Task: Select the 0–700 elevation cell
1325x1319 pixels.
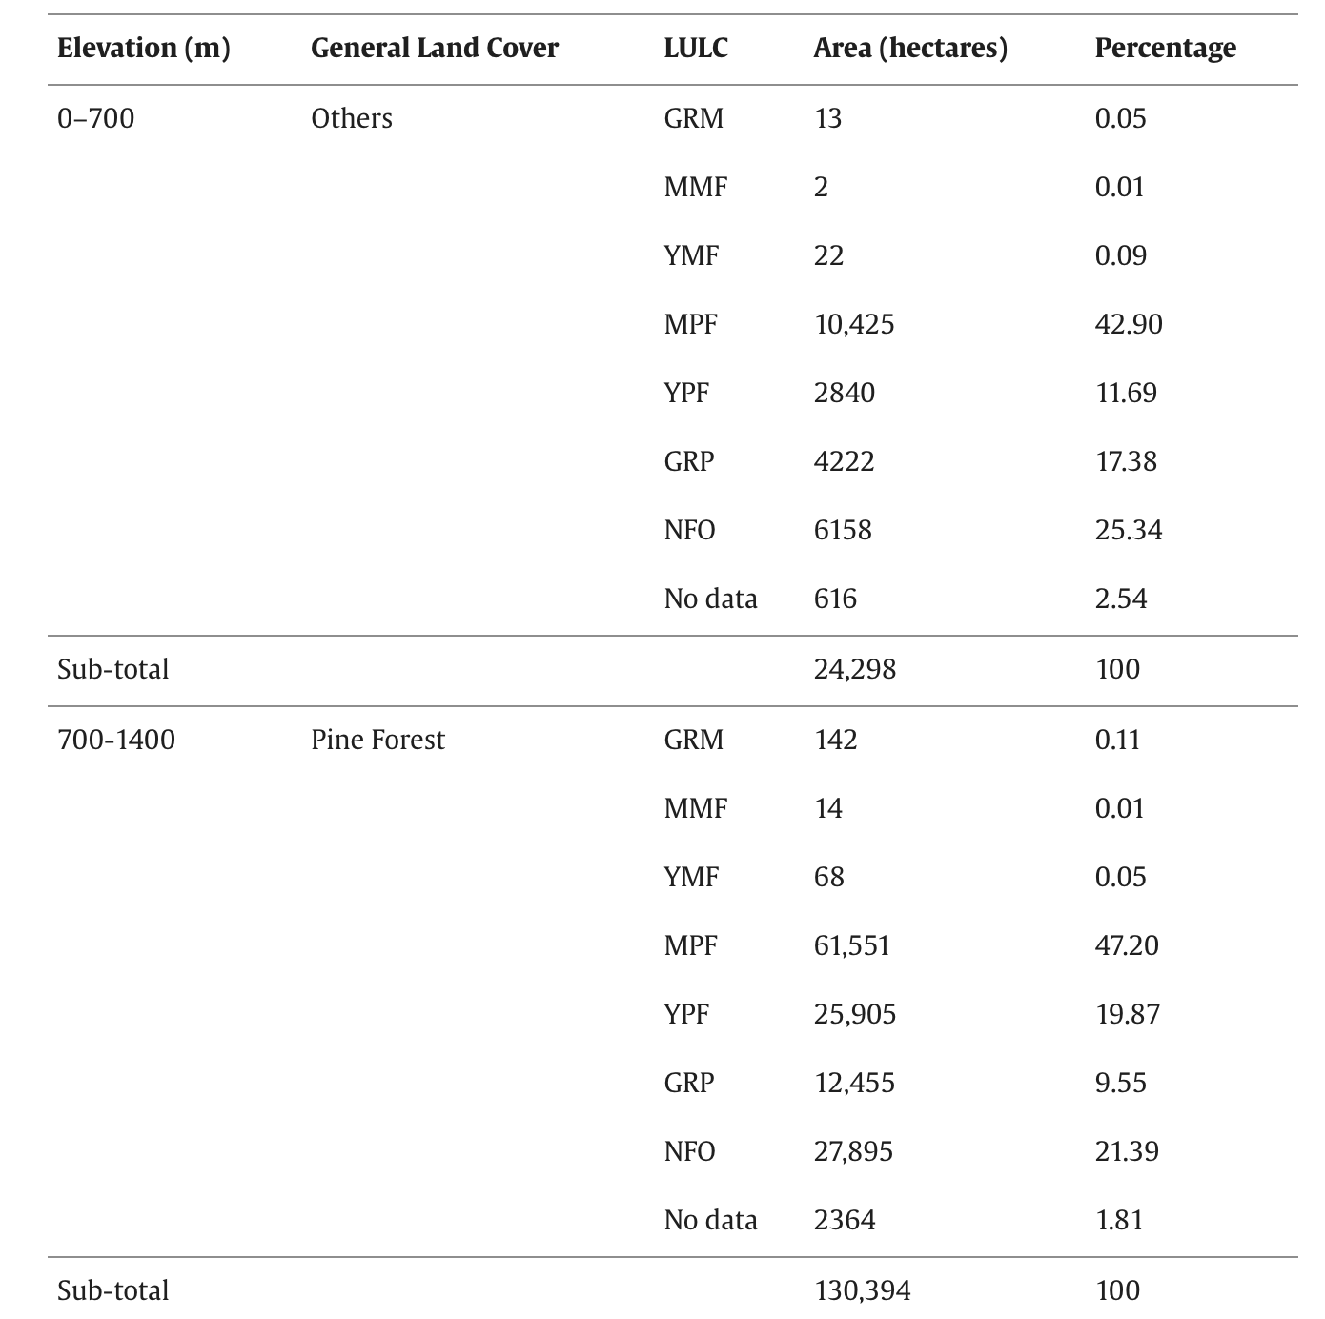Action: [x=96, y=118]
